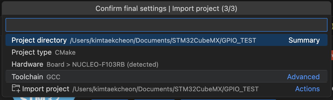Select the Project type label
The height and width of the screenshot is (100, 333).
31,52
